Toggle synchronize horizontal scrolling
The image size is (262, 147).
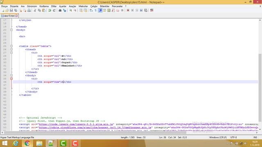[85, 10]
